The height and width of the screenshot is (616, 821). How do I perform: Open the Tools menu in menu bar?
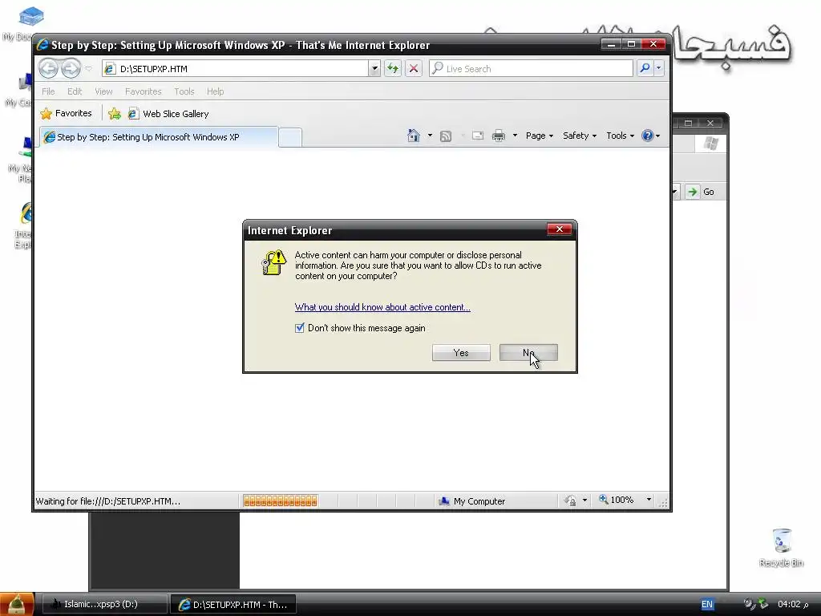point(184,91)
